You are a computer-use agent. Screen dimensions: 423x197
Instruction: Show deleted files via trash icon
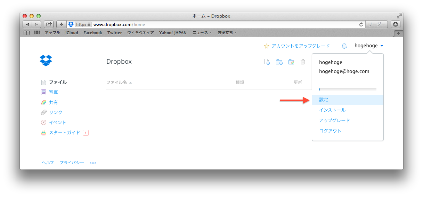[x=303, y=62]
